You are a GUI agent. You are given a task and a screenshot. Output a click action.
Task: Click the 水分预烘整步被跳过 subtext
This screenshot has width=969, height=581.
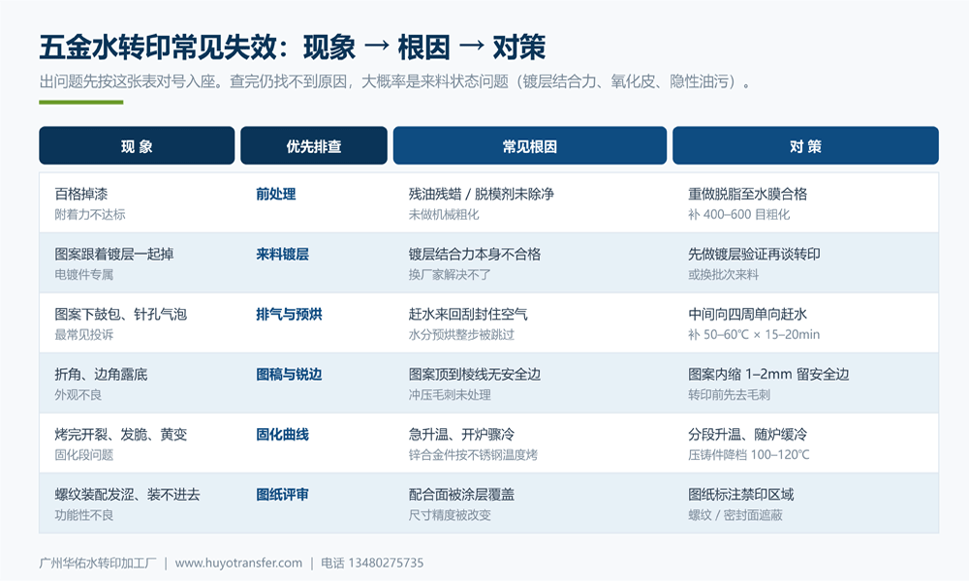coord(461,335)
